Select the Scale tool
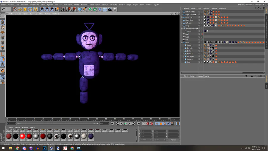The image size is (268, 151). pos(25,9)
